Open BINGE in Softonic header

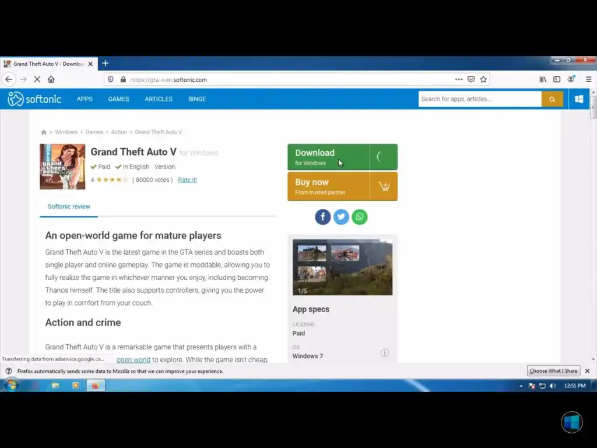coord(197,99)
